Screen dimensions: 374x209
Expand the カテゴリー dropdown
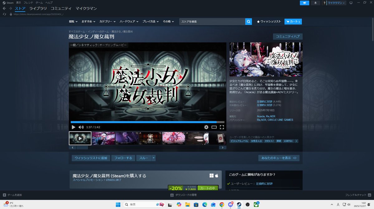(108, 22)
